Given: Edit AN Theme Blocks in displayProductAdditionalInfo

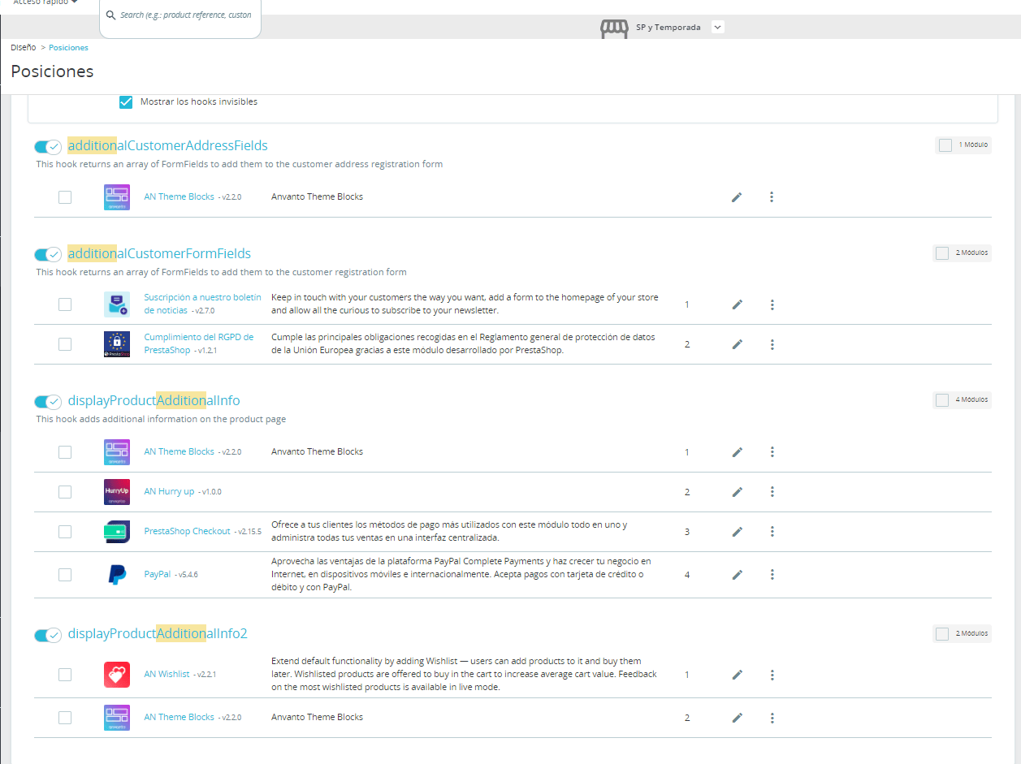Looking at the screenshot, I should [737, 452].
